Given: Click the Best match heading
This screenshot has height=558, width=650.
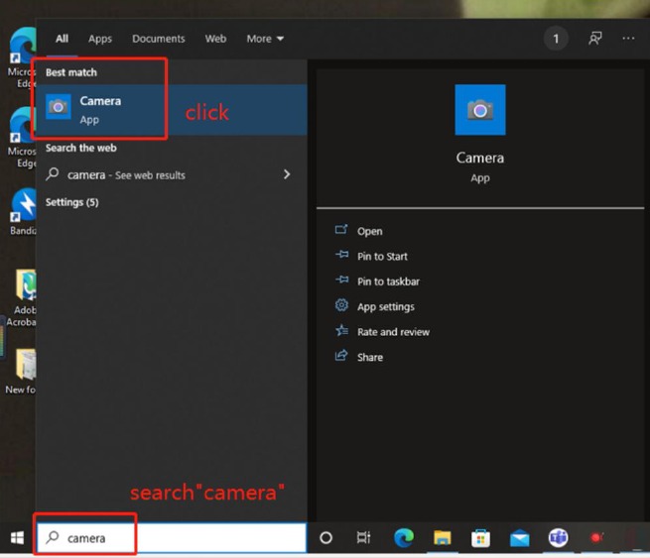Looking at the screenshot, I should (71, 72).
